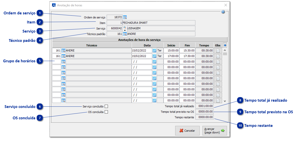Click the Início time field in the third row
Image resolution: width=297 pixels, height=141 pixels.
171,62
